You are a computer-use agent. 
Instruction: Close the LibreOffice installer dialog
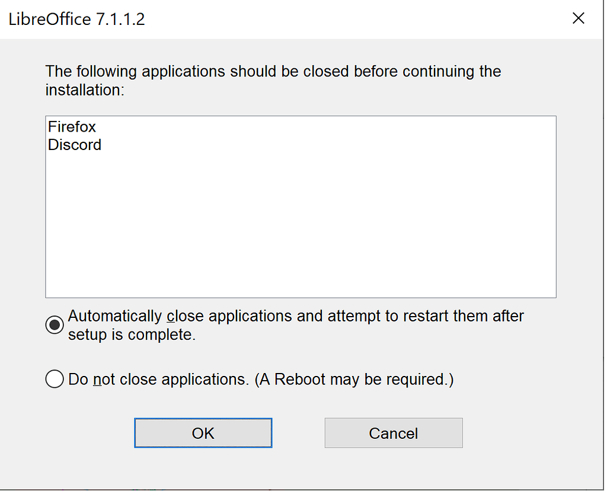(x=578, y=18)
